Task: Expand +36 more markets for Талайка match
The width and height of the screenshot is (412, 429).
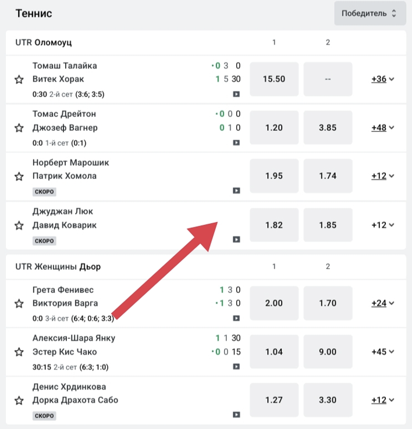Action: click(x=382, y=79)
